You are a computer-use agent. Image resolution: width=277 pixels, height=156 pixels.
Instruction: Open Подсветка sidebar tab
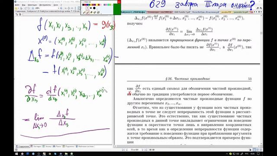tap(68, 146)
